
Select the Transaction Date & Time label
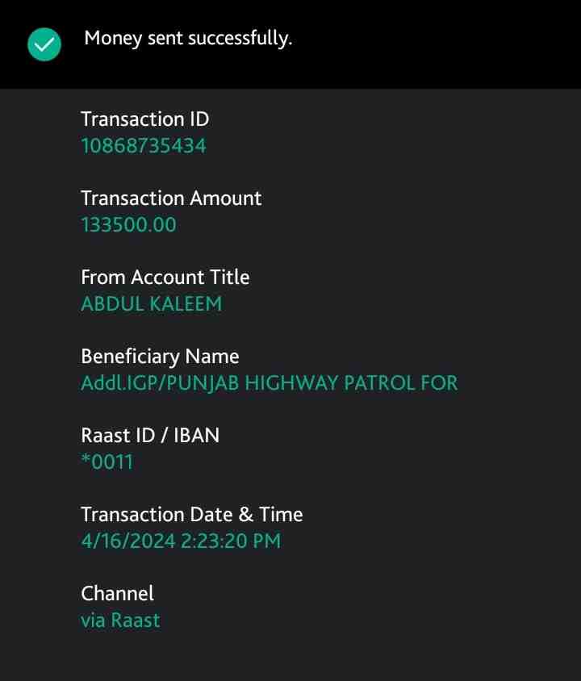click(191, 515)
